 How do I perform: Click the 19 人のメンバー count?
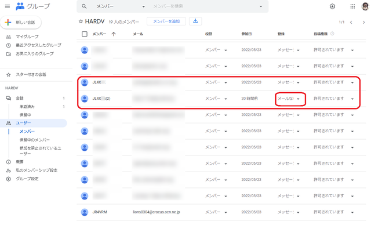point(124,22)
